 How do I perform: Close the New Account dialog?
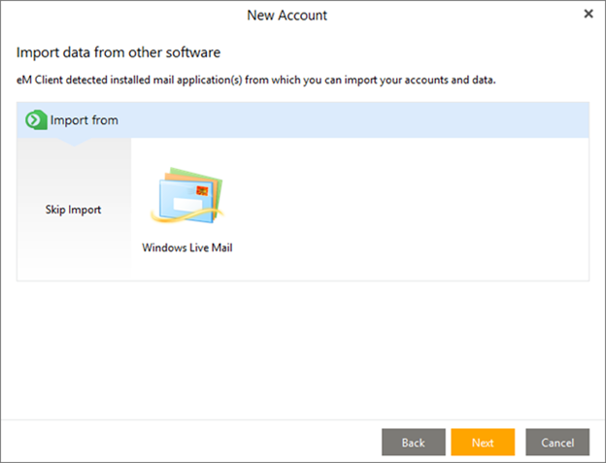(x=588, y=15)
